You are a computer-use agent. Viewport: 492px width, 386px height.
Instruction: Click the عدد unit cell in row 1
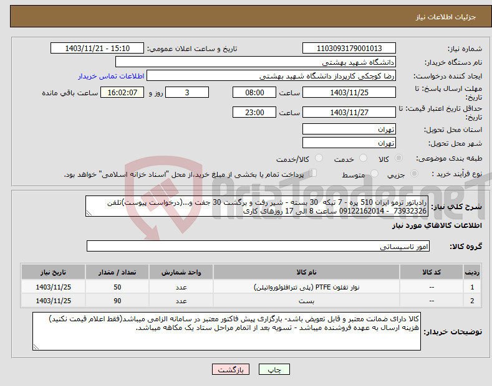(181, 287)
